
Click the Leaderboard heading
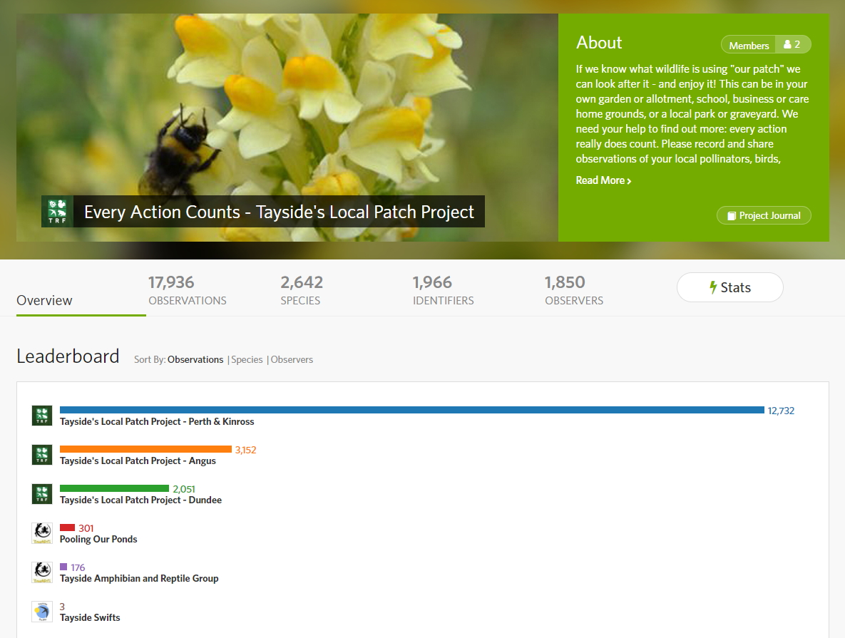click(x=68, y=356)
